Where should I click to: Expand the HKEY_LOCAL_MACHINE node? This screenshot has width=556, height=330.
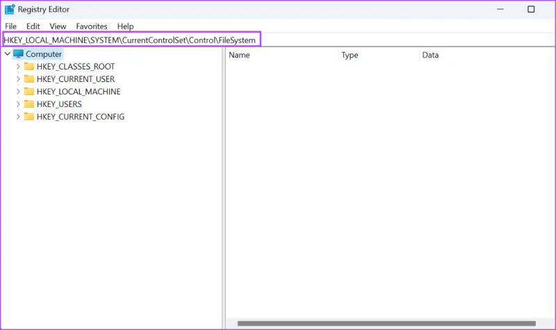[18, 92]
